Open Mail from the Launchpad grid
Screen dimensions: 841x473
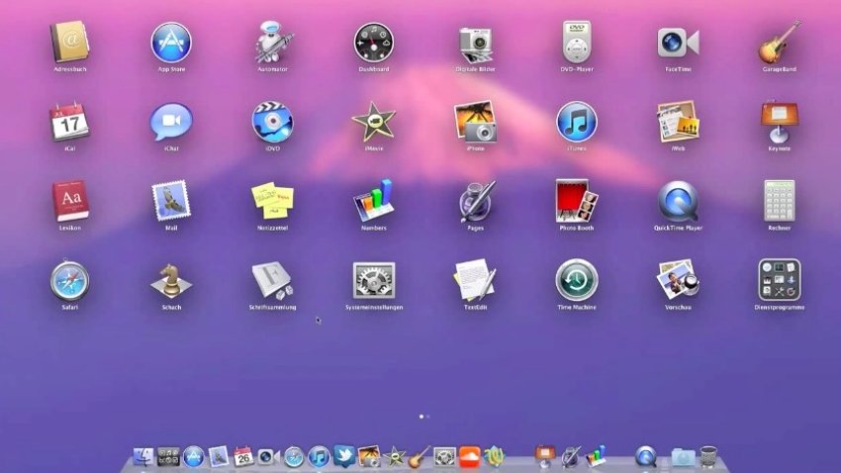[x=171, y=201]
